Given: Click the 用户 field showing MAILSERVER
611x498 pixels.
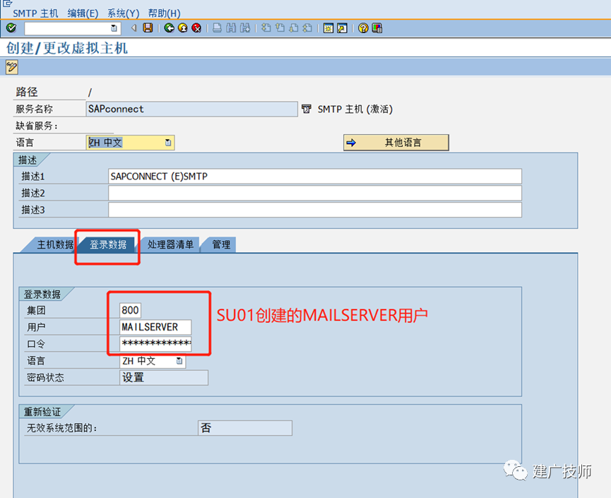Looking at the screenshot, I should tap(155, 327).
